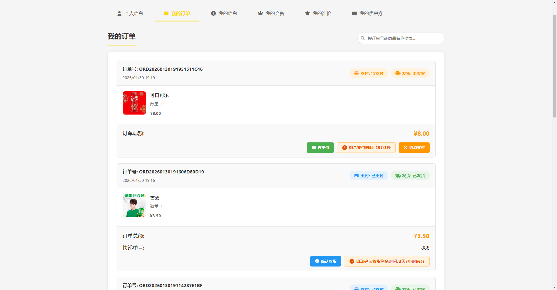The image size is (557, 290).
Task: Click the order date 2026/01/30 19:16
Action: pyautogui.click(x=139, y=180)
